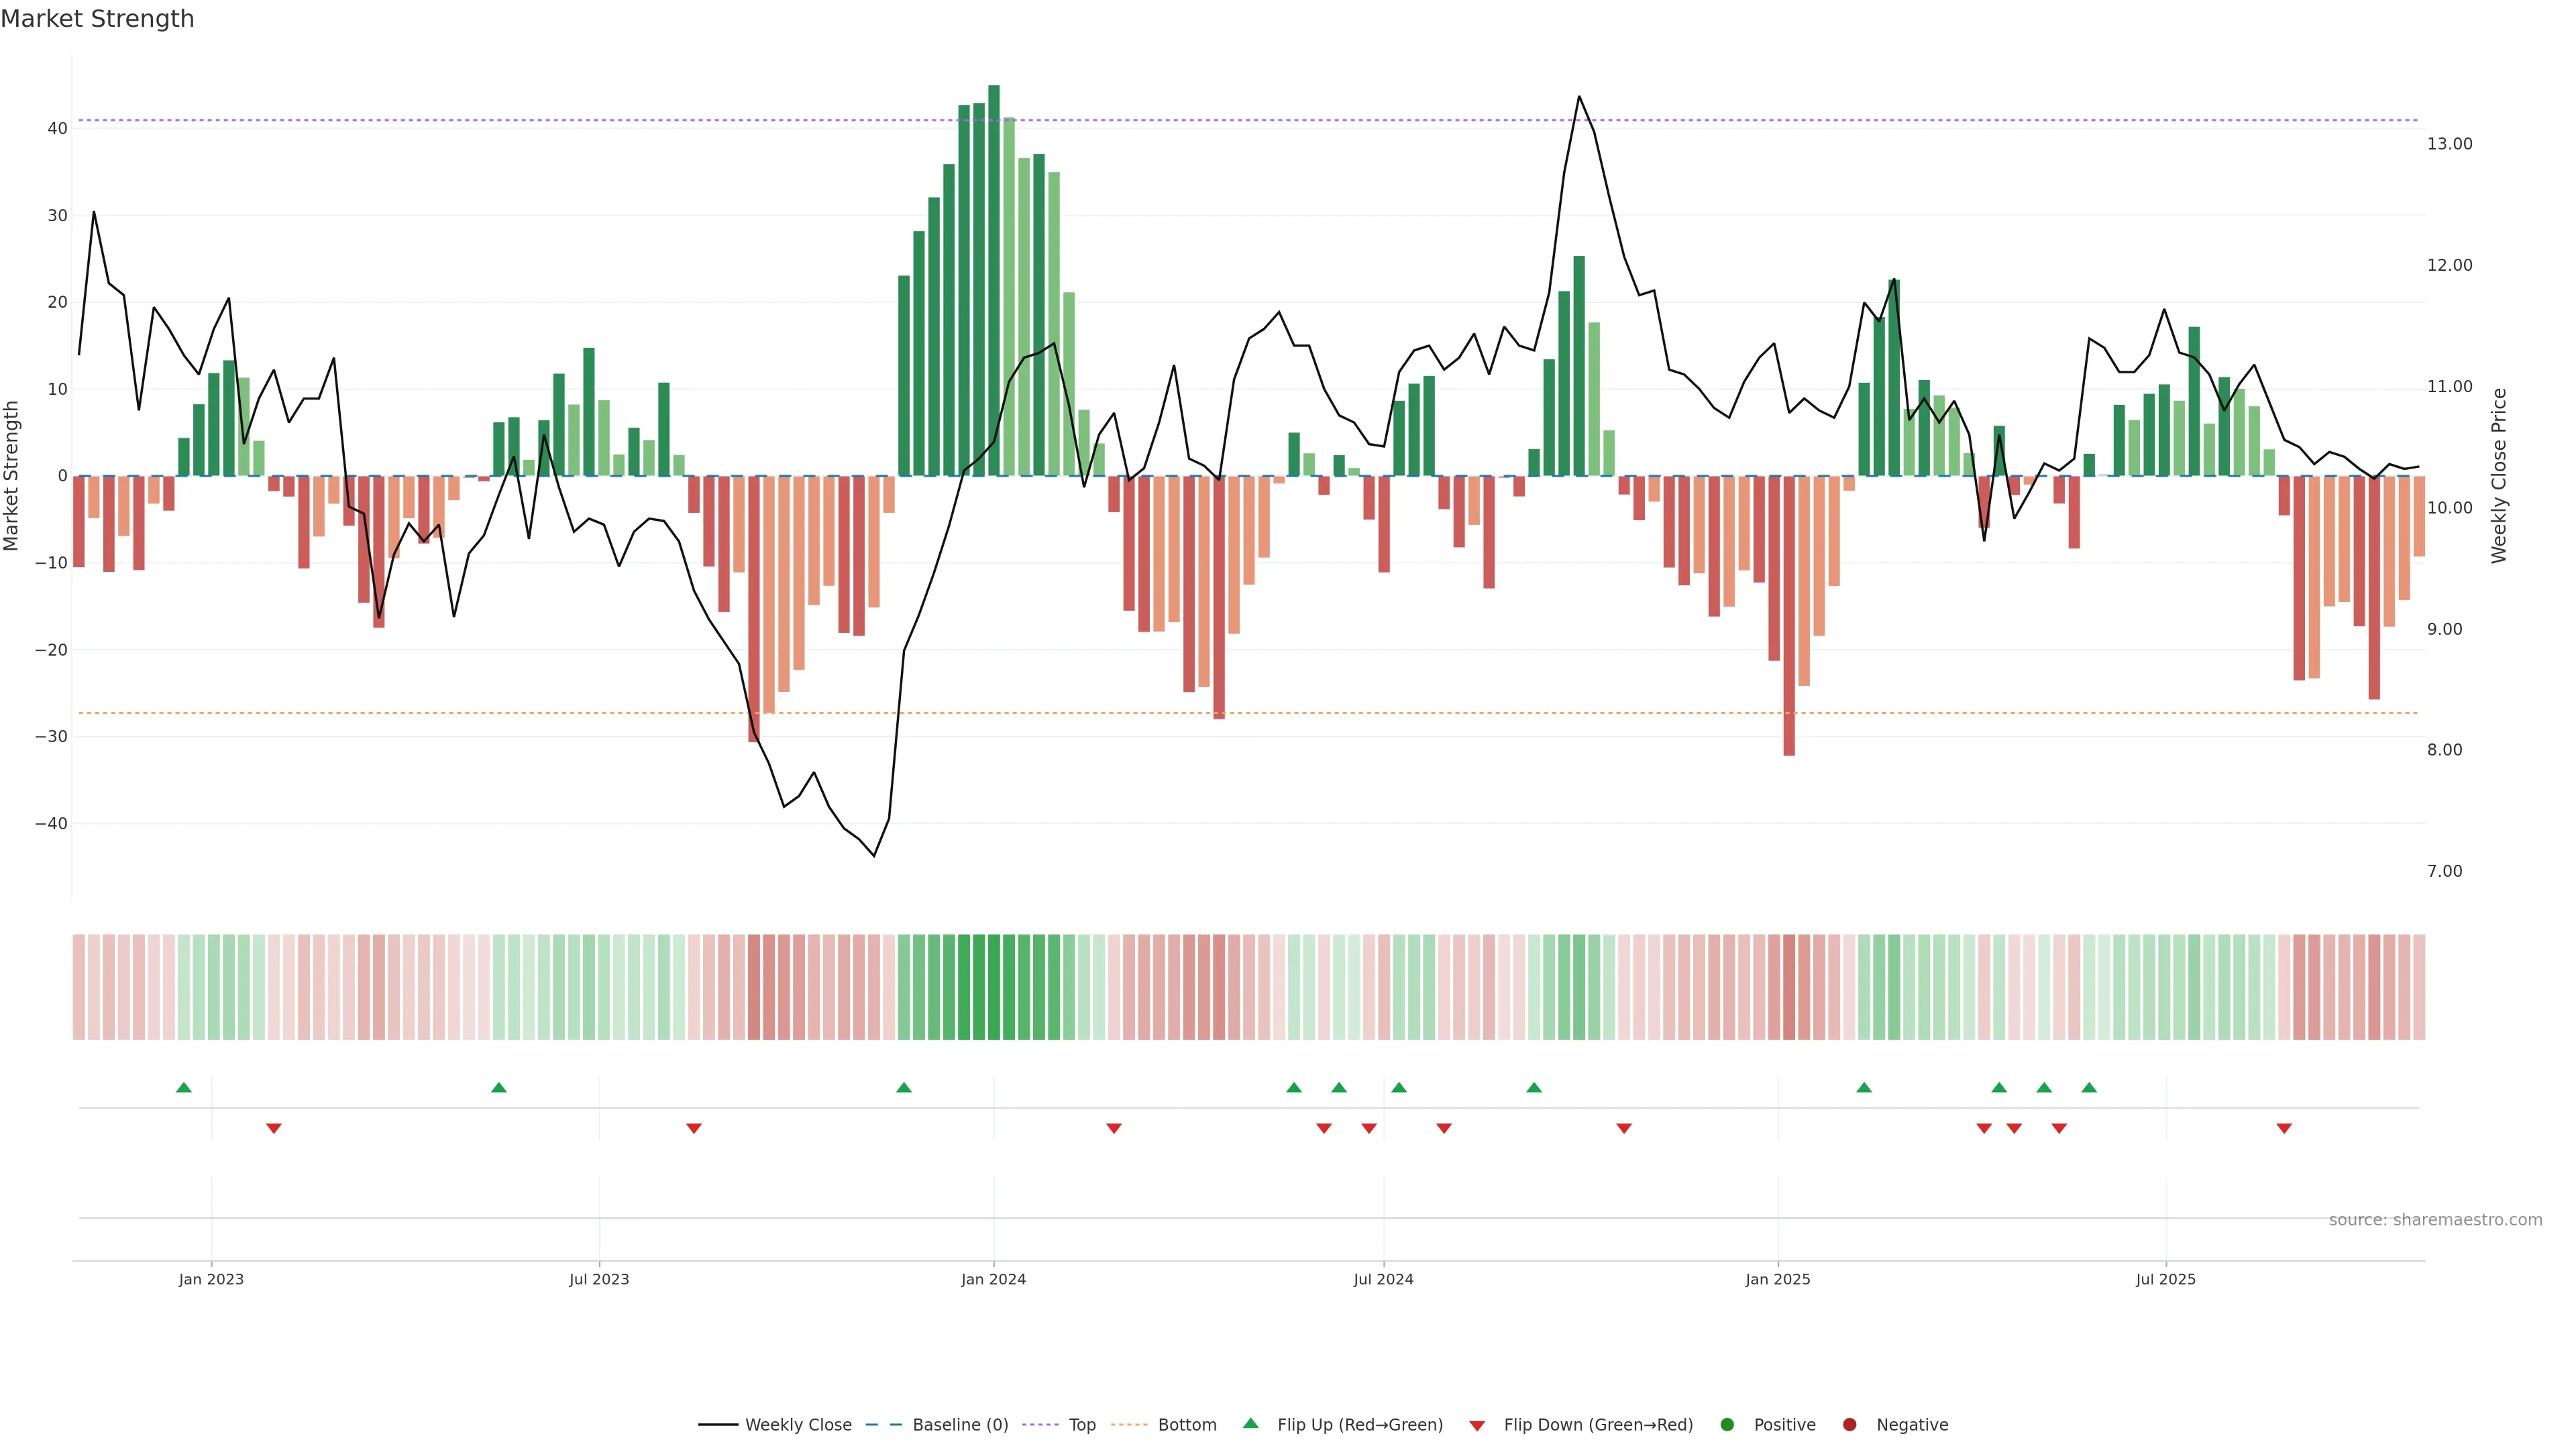Click the Flip Up green triangle legend icon
The width and height of the screenshot is (2576, 1448).
pos(1250,1423)
